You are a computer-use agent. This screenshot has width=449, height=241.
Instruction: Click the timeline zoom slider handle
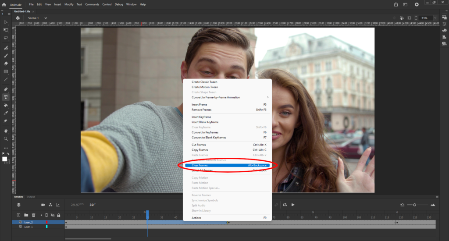[414, 205]
